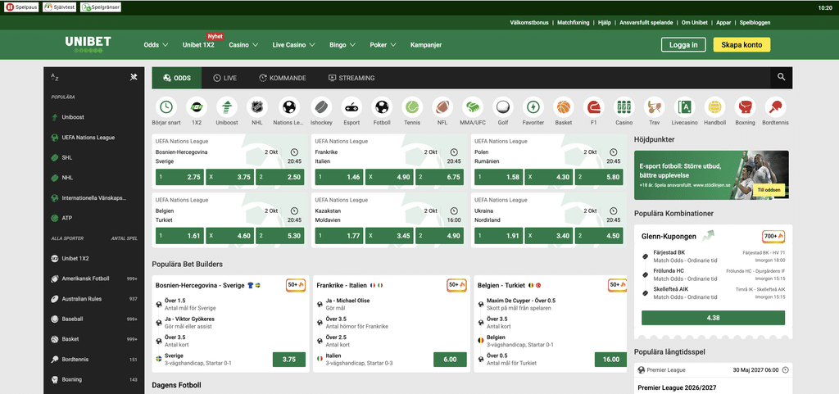The image size is (839, 394).
Task: Open the Spelpaus icon at top
Action: (x=22, y=7)
